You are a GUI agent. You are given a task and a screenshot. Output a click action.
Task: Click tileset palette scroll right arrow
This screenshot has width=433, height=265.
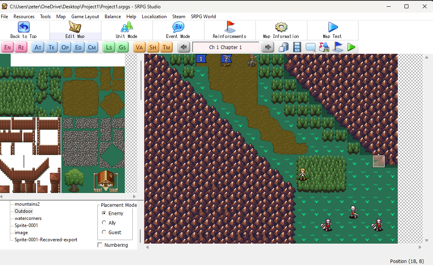(x=134, y=197)
